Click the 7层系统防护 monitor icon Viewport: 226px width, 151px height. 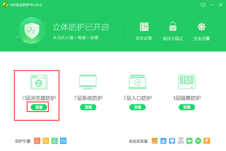coord(88,82)
